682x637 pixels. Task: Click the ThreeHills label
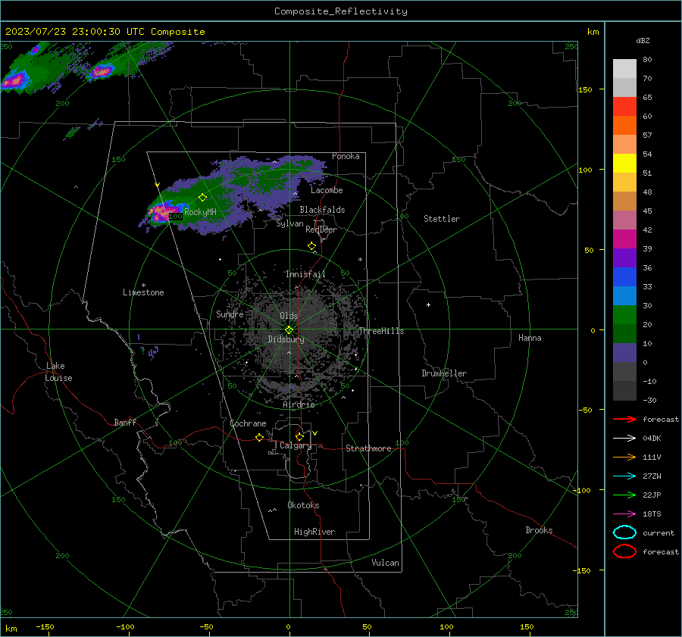[381, 331]
